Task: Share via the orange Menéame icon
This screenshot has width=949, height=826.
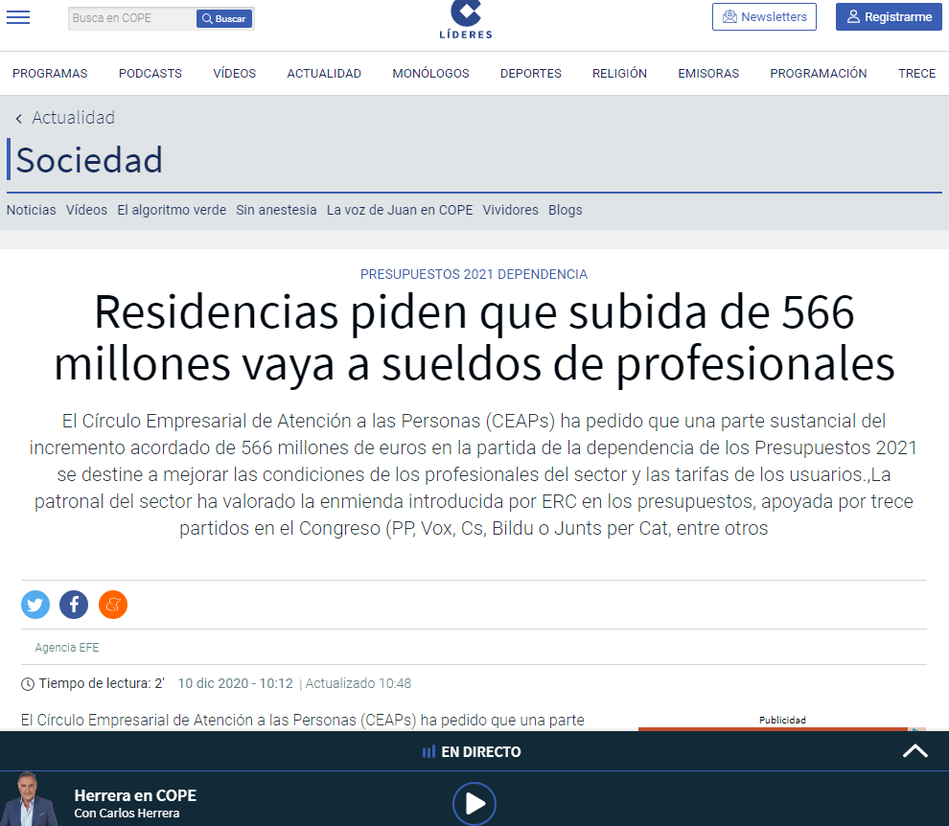Action: coord(112,605)
